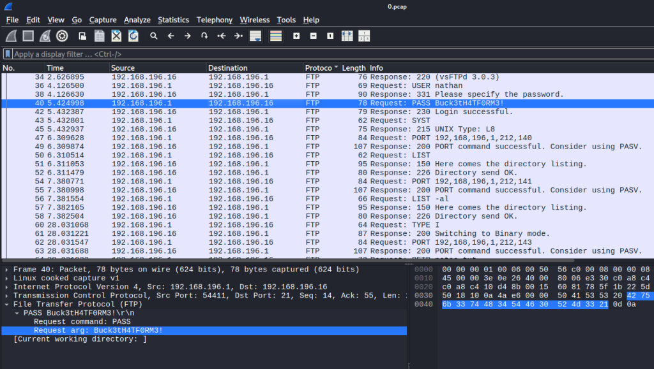
Task: Toggle packet list colorization
Action: pos(276,36)
